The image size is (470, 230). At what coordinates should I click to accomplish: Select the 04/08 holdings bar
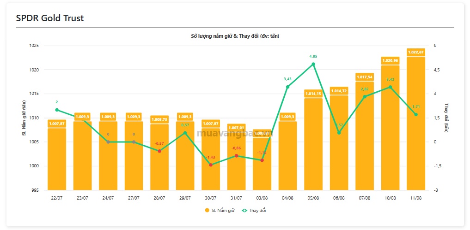[x=288, y=155]
